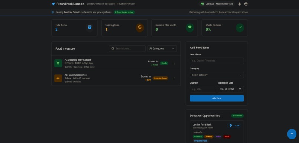Select the Prepared Food tag
Viewport: 299px width, 143px height.
click(200, 141)
